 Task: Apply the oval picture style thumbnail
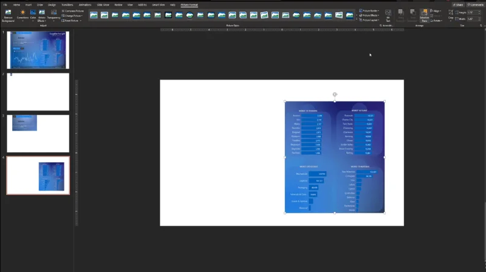point(190,15)
